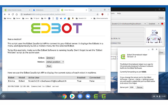Open the colorful TV test card bookmark
Screen dimensions: 168x105
[69, 18]
